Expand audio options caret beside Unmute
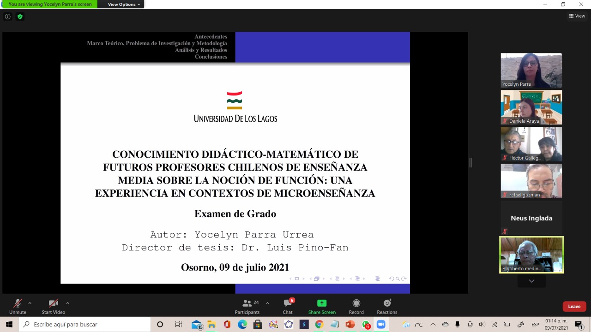 click(x=30, y=303)
